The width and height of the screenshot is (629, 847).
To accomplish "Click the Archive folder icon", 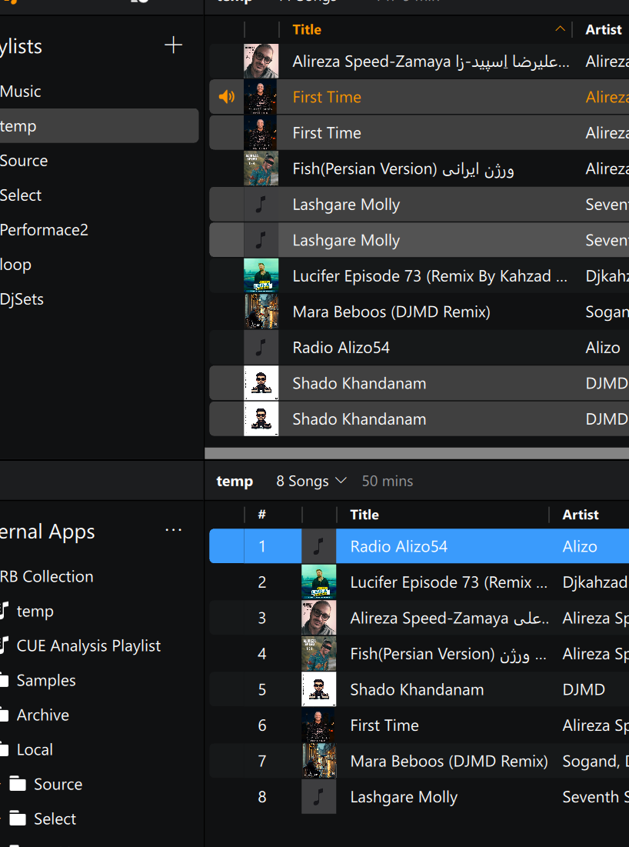I will (5, 715).
